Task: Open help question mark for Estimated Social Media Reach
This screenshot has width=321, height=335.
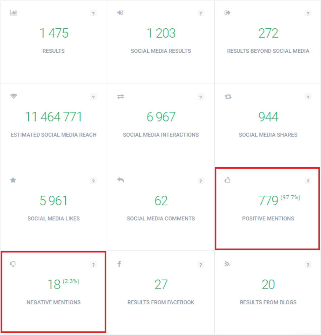Action: click(93, 97)
